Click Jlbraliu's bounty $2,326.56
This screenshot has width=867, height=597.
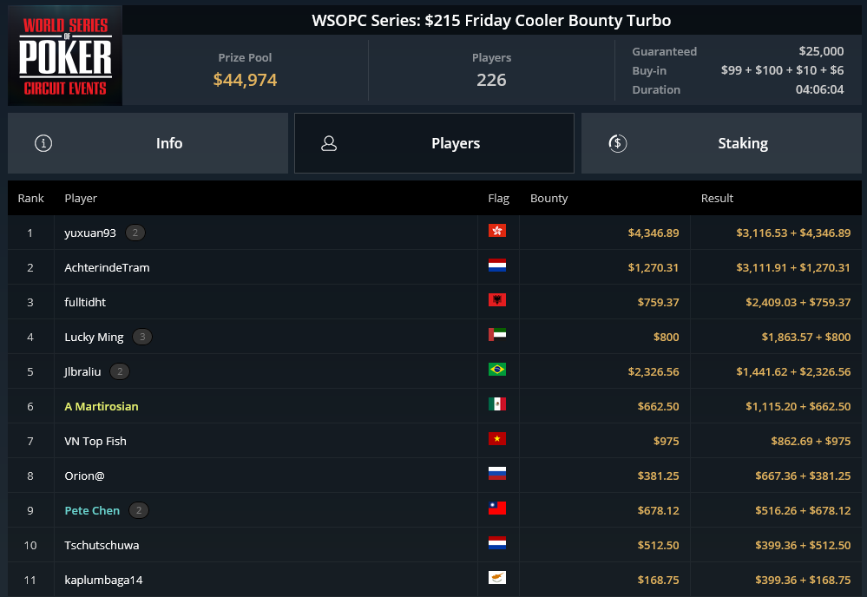click(x=653, y=371)
